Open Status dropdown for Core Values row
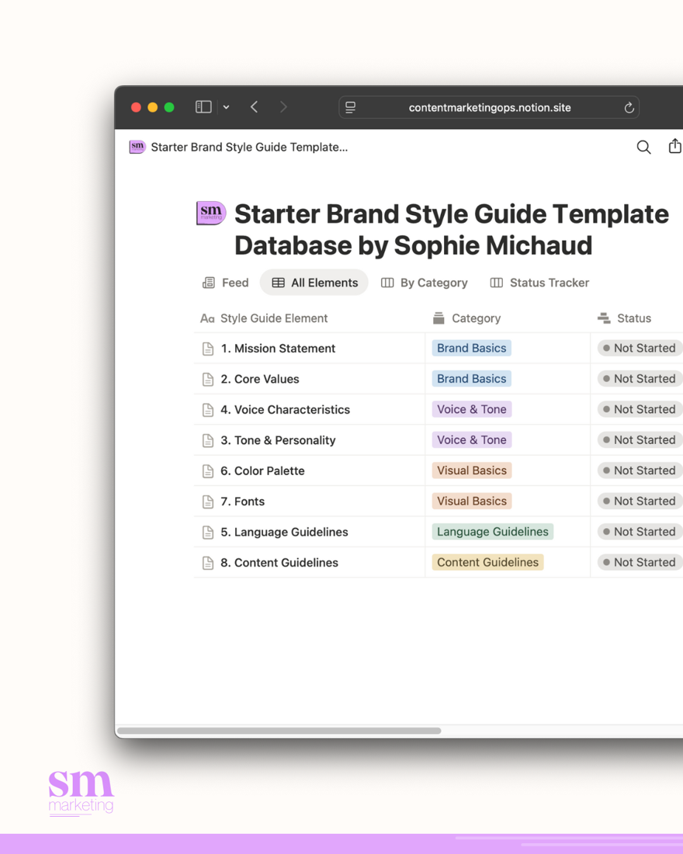 (x=640, y=379)
